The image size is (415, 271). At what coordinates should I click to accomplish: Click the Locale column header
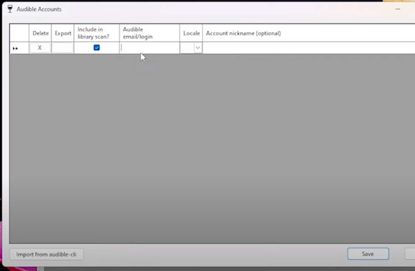(191, 33)
